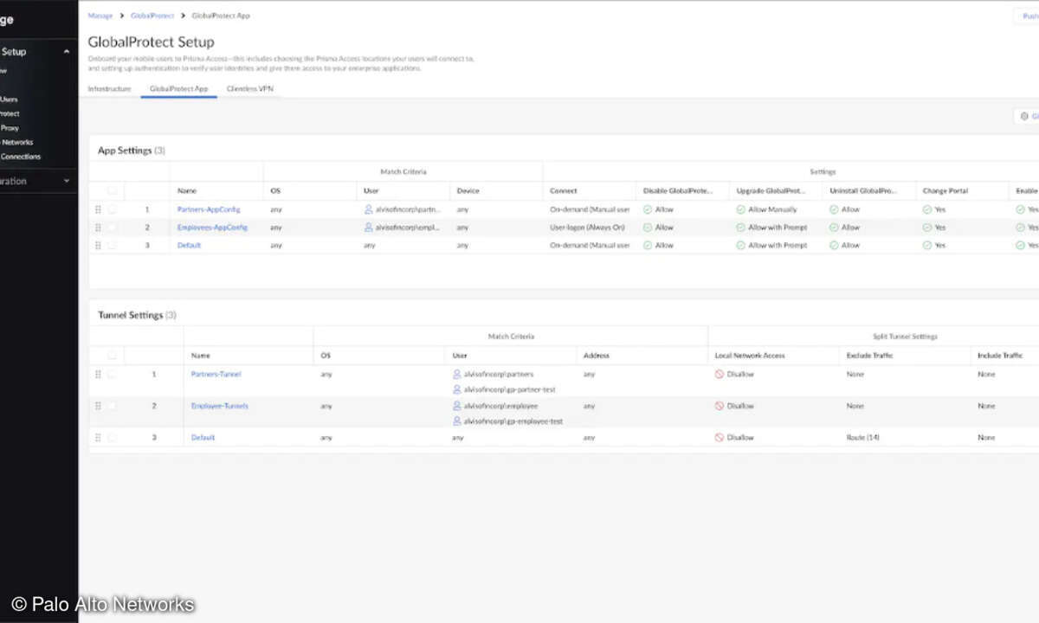
Task: Click Change Portal Yes check for Employees-AppConfig
Action: pyautogui.click(x=927, y=228)
